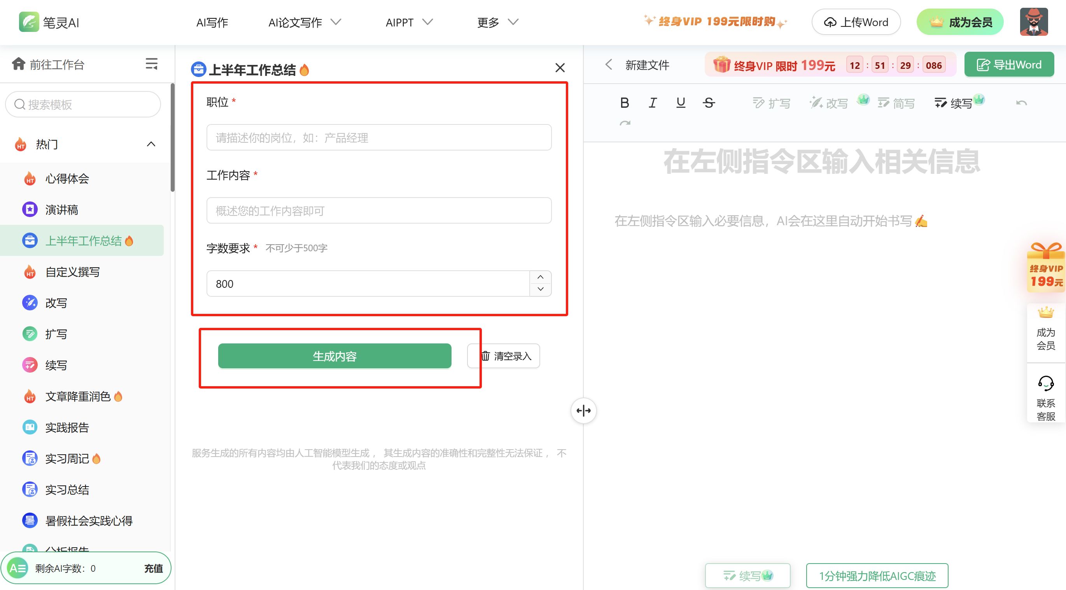Decrease word count with down arrow

(x=541, y=289)
